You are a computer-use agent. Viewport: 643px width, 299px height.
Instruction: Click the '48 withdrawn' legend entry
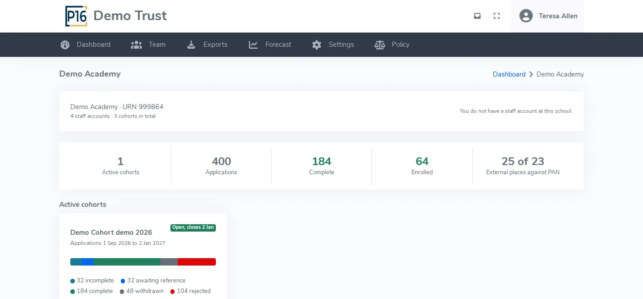click(x=141, y=291)
